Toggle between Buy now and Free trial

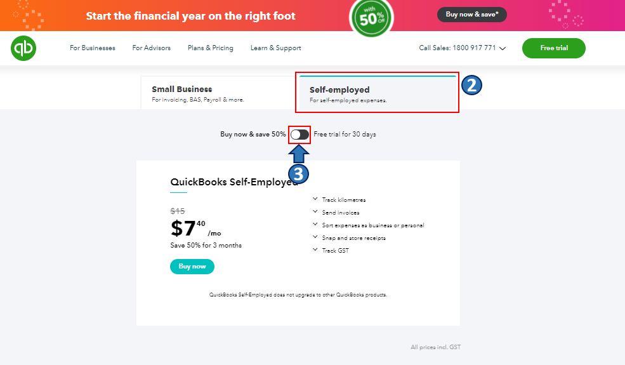[x=299, y=135]
